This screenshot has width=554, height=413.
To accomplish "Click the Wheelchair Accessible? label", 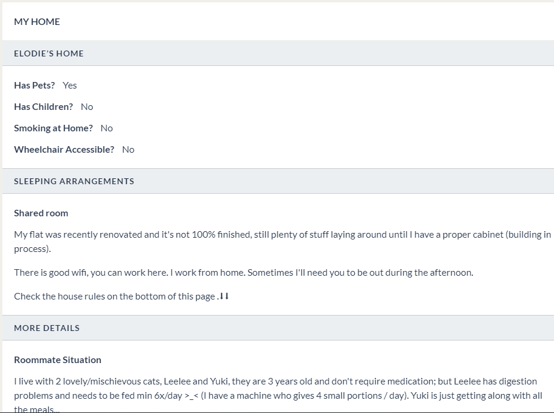I will (64, 150).
